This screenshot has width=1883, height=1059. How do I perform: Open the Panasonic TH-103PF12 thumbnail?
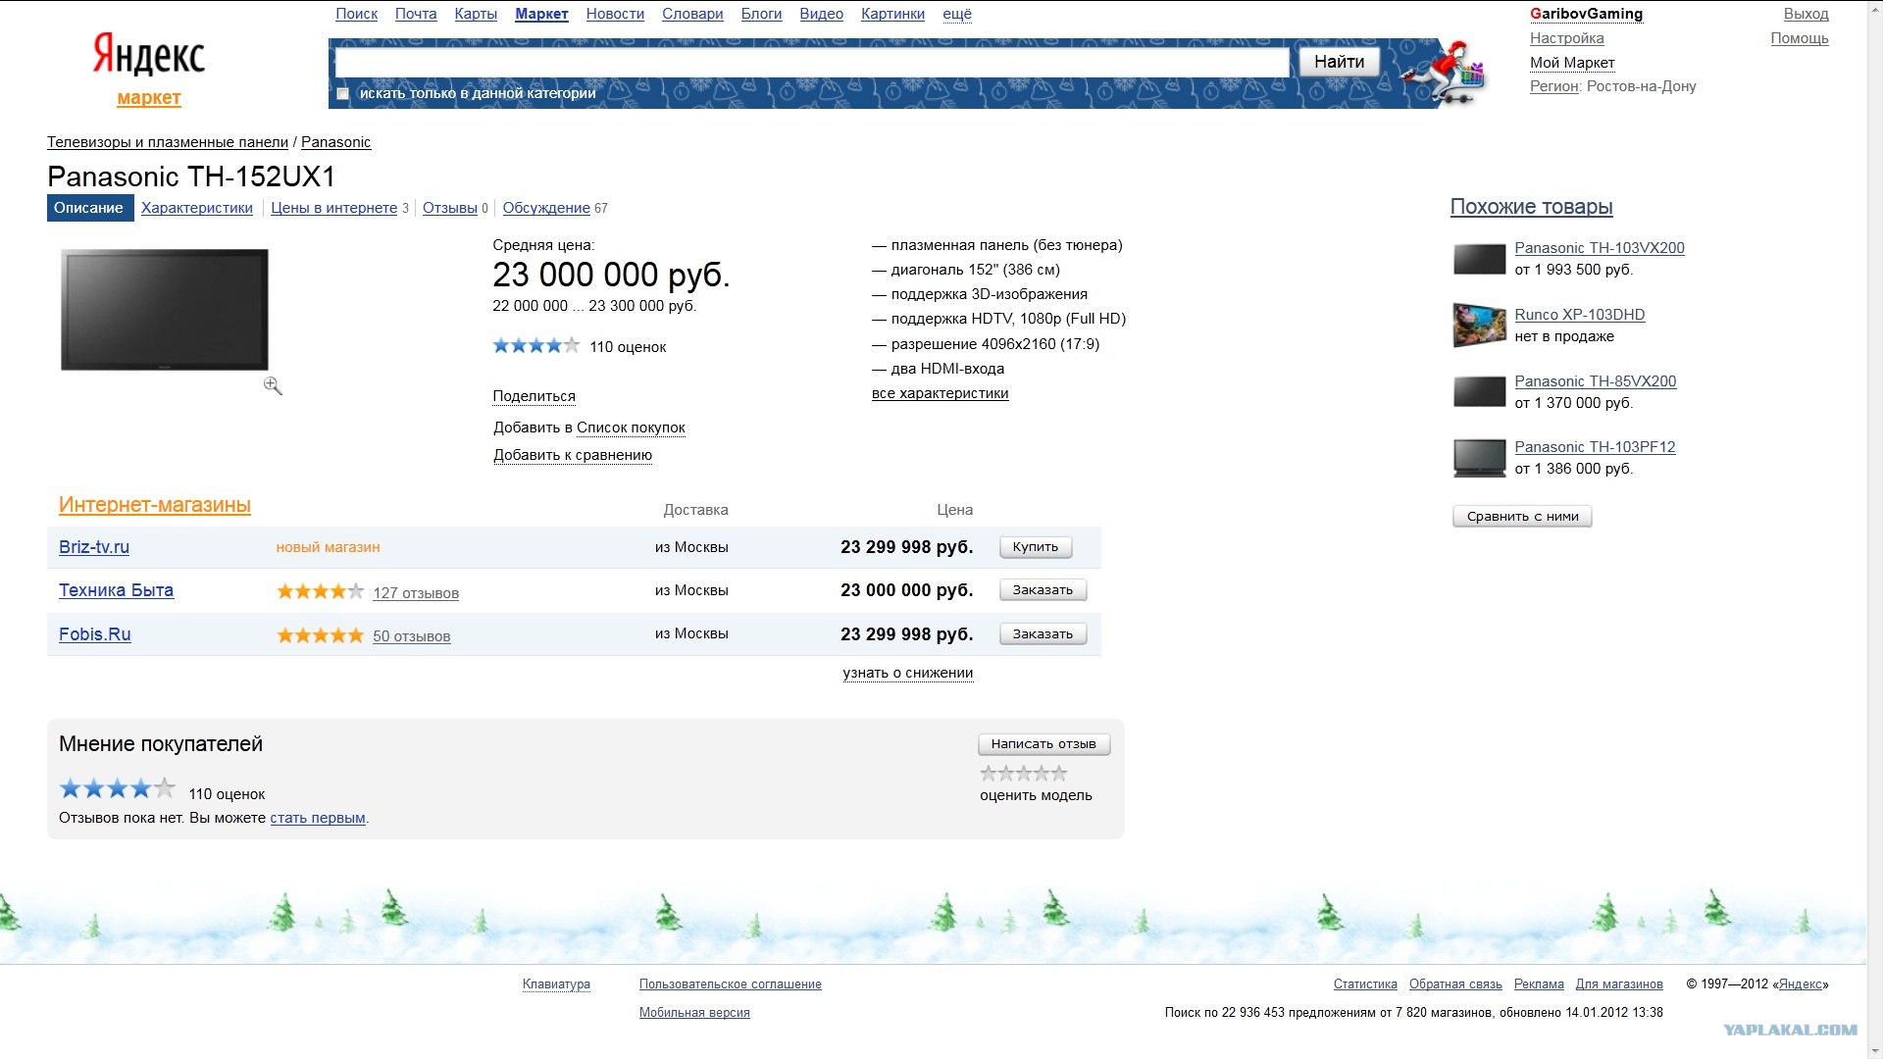pos(1479,458)
